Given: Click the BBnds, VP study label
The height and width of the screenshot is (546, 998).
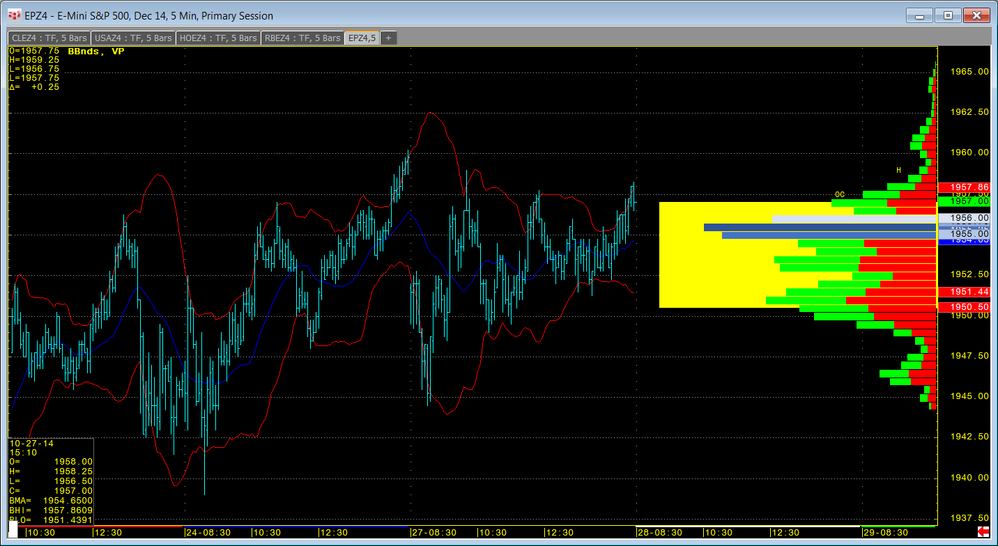Looking at the screenshot, I should click(x=96, y=52).
